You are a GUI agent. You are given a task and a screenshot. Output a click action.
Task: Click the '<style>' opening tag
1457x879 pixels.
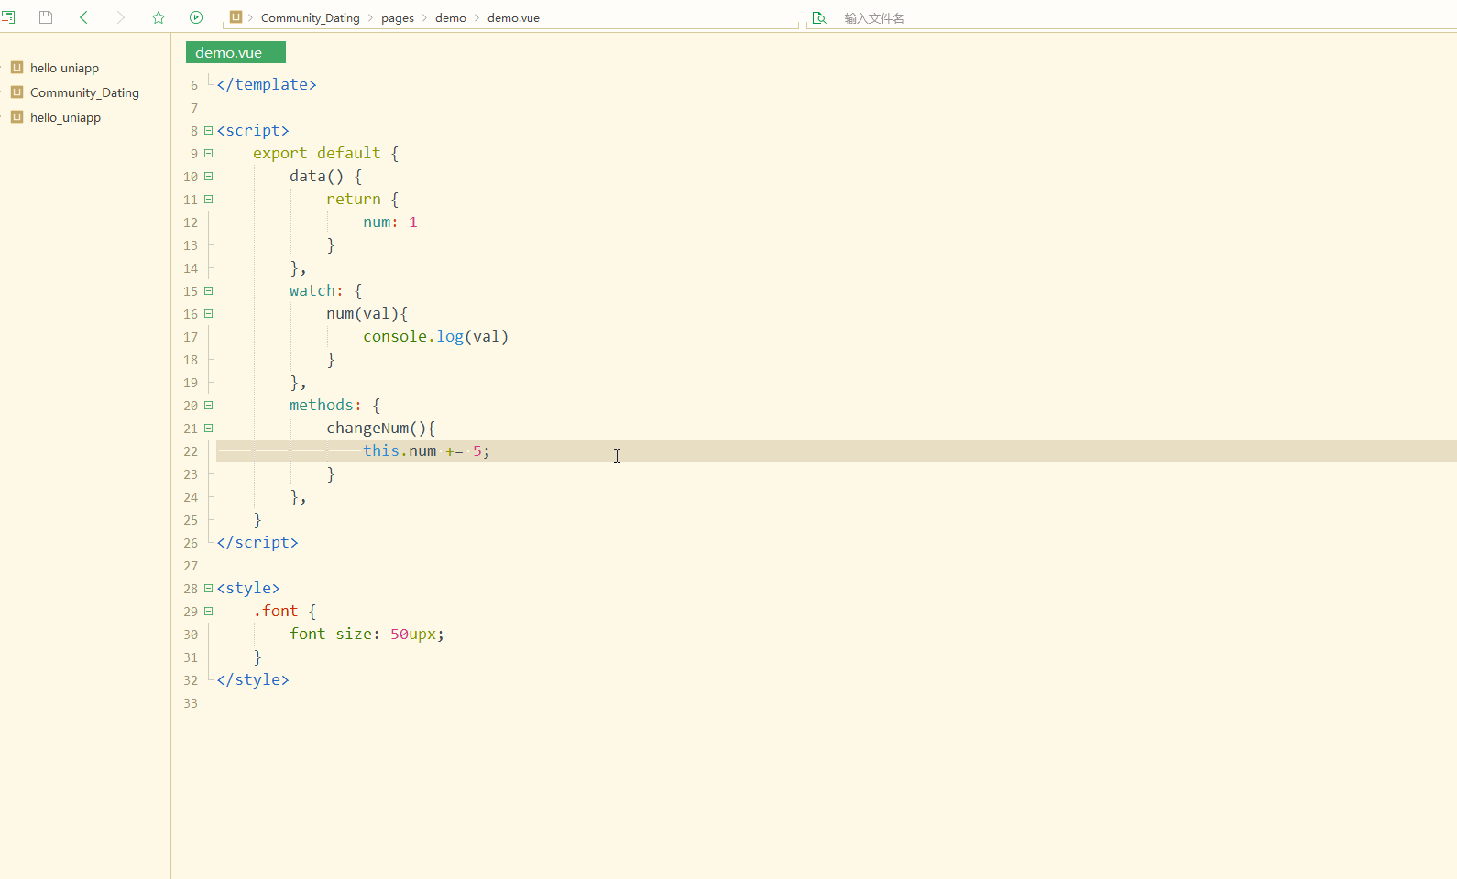click(x=248, y=588)
